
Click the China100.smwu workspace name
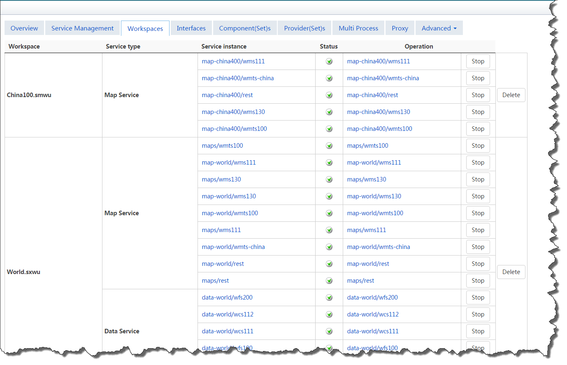(29, 95)
